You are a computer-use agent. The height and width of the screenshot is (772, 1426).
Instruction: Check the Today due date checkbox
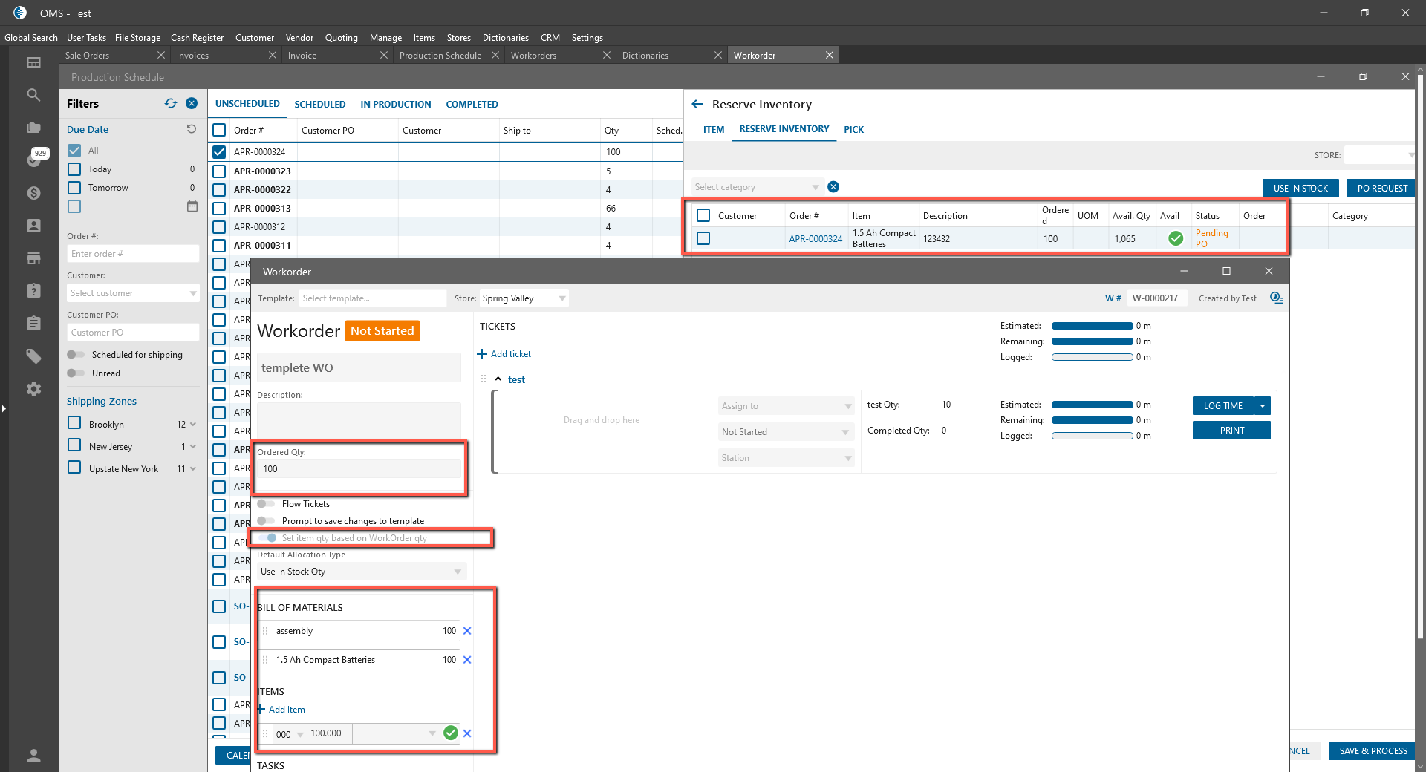click(74, 169)
